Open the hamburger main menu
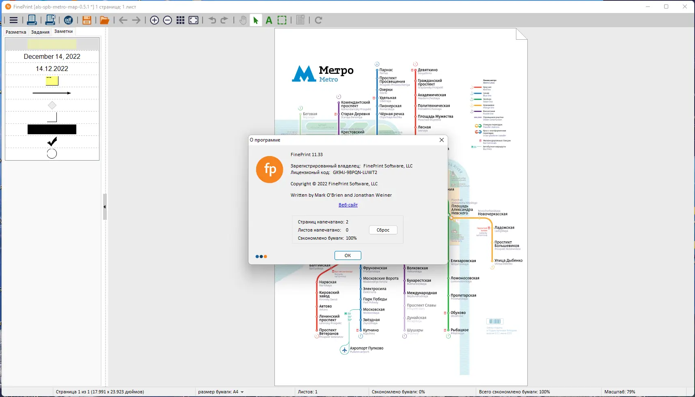The image size is (695, 397). coord(13,20)
